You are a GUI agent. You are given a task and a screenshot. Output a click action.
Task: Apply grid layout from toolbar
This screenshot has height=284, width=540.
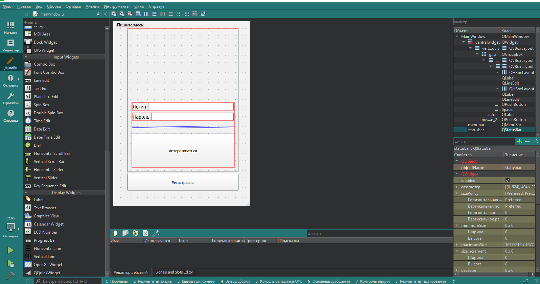[187, 14]
